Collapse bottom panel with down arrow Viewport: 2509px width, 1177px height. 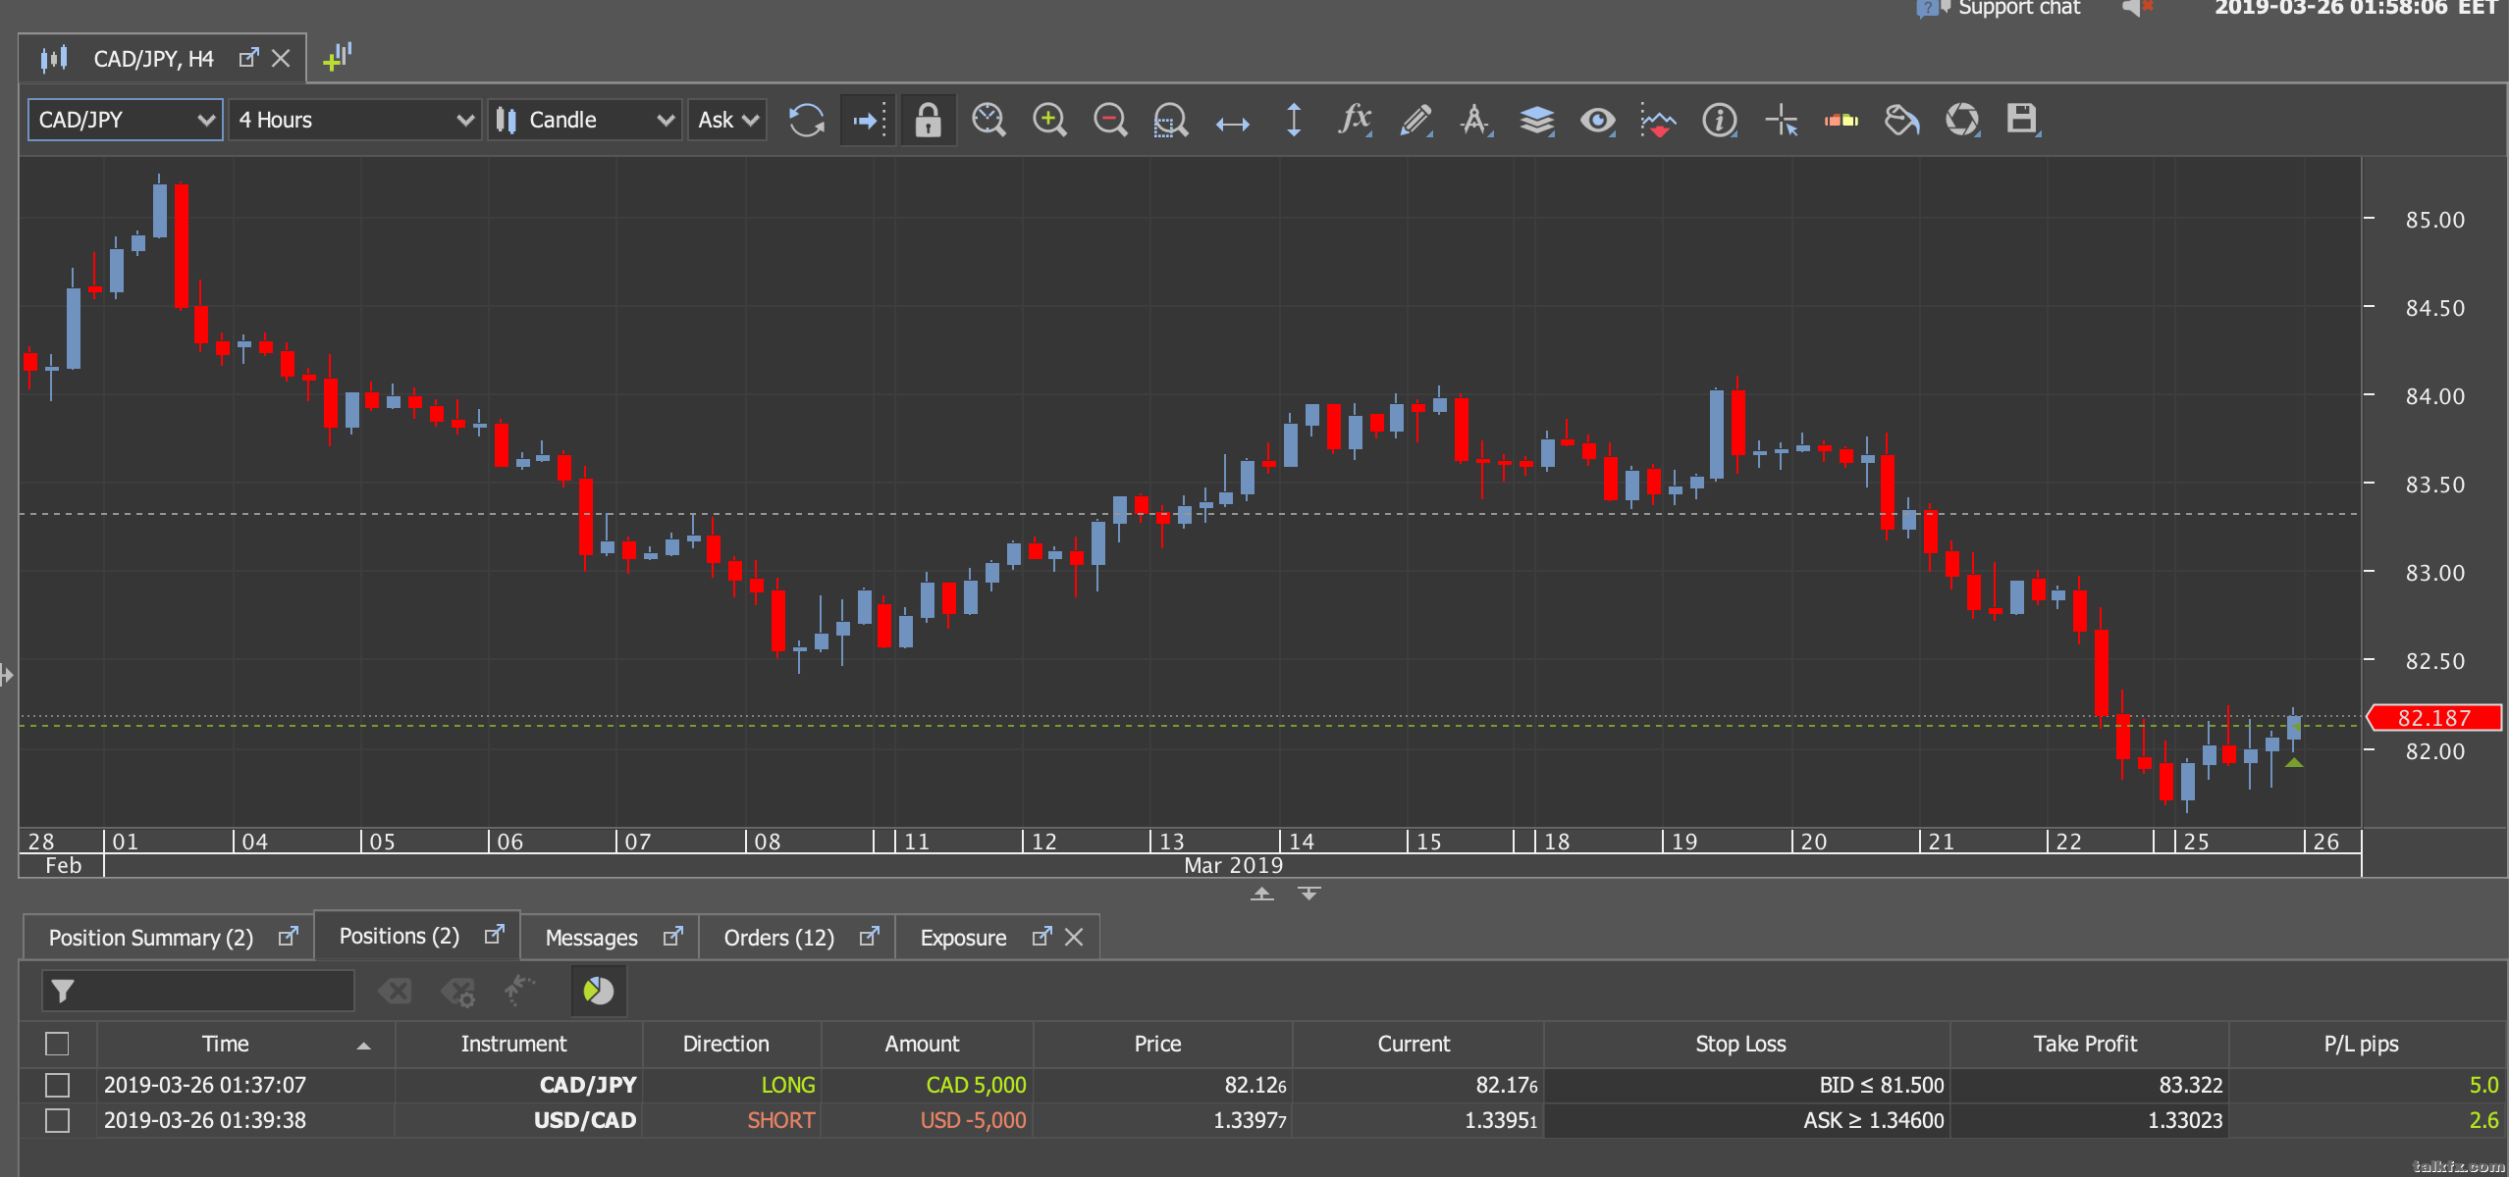tap(1309, 894)
